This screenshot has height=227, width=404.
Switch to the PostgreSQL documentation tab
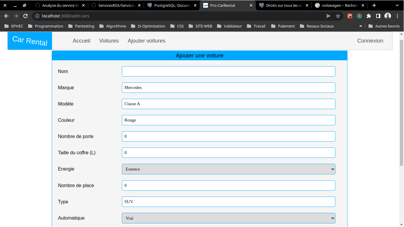coord(172,5)
